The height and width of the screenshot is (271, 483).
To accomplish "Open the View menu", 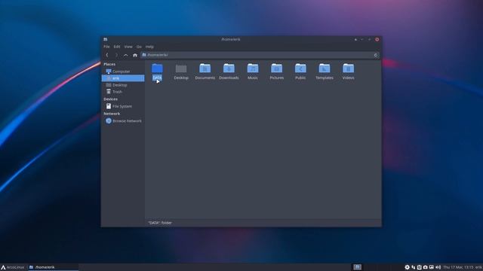I will pos(128,47).
